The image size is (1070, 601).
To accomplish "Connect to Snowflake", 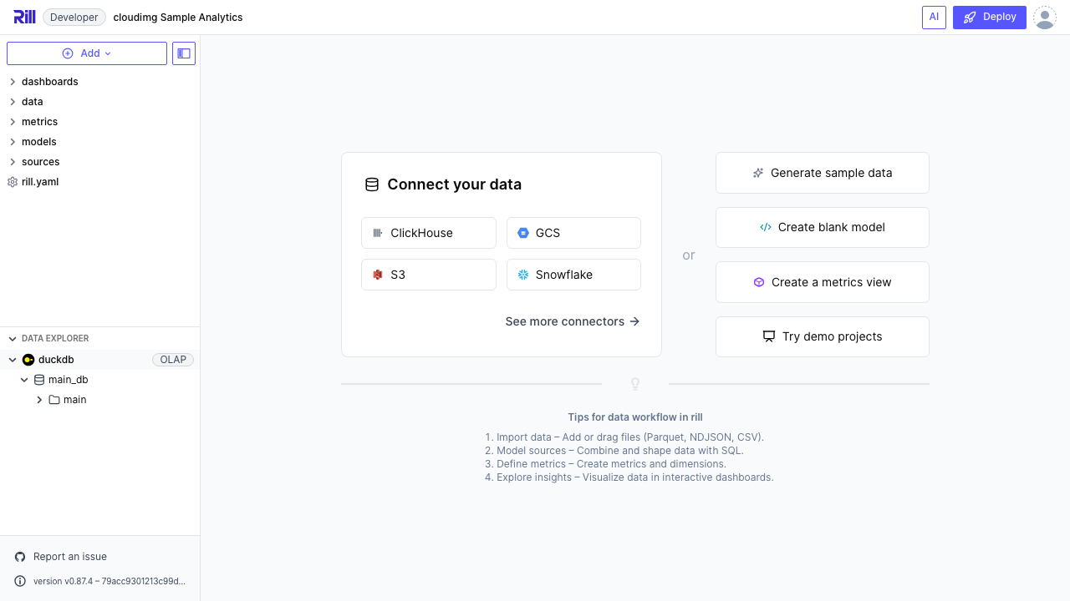I will click(x=573, y=275).
